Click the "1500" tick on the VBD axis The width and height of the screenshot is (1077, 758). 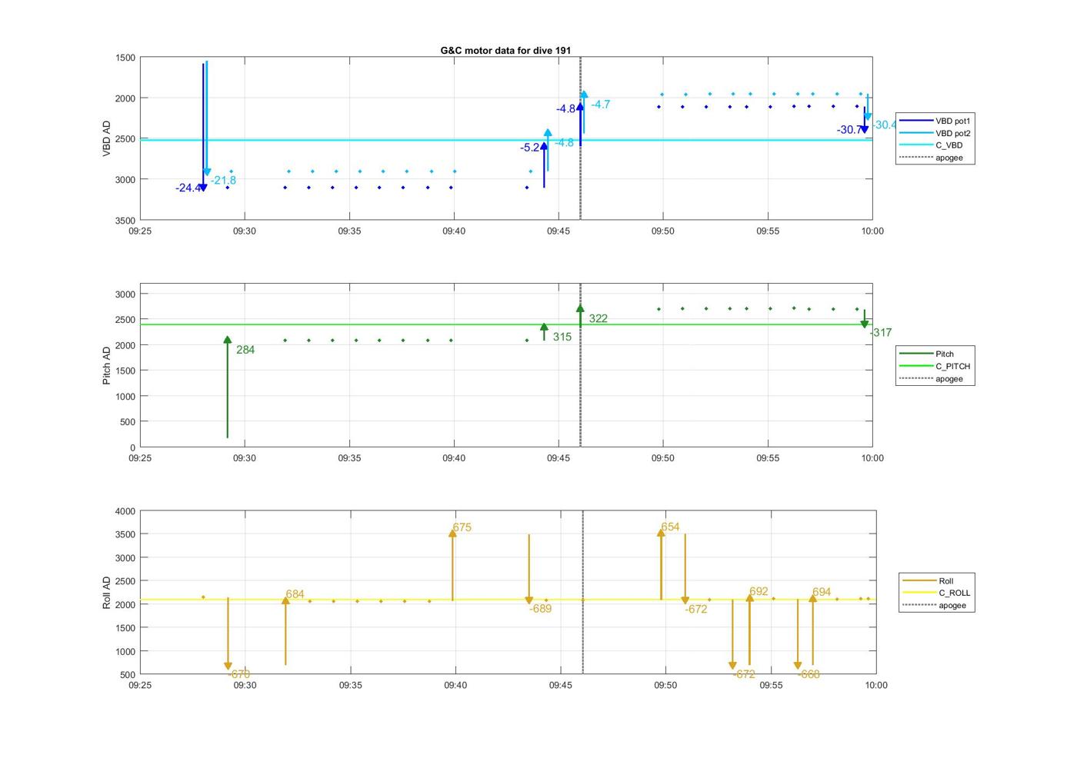(125, 58)
